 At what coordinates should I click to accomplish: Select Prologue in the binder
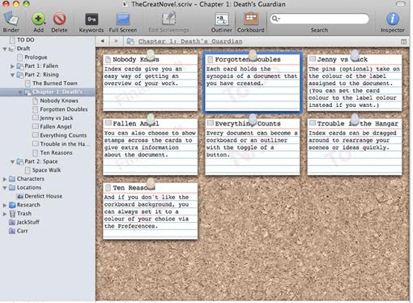(x=36, y=58)
